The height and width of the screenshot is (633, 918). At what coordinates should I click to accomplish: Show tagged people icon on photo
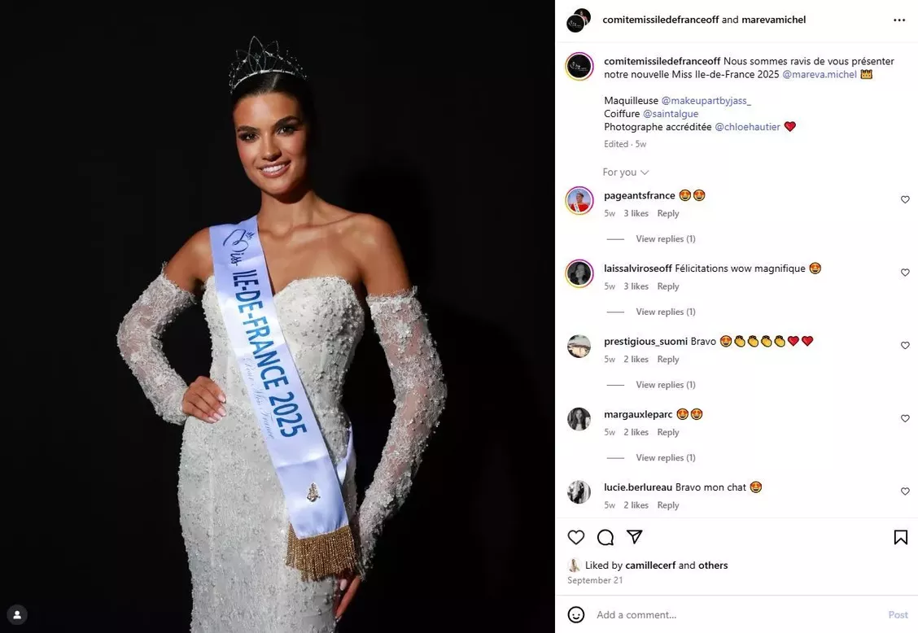click(x=17, y=615)
